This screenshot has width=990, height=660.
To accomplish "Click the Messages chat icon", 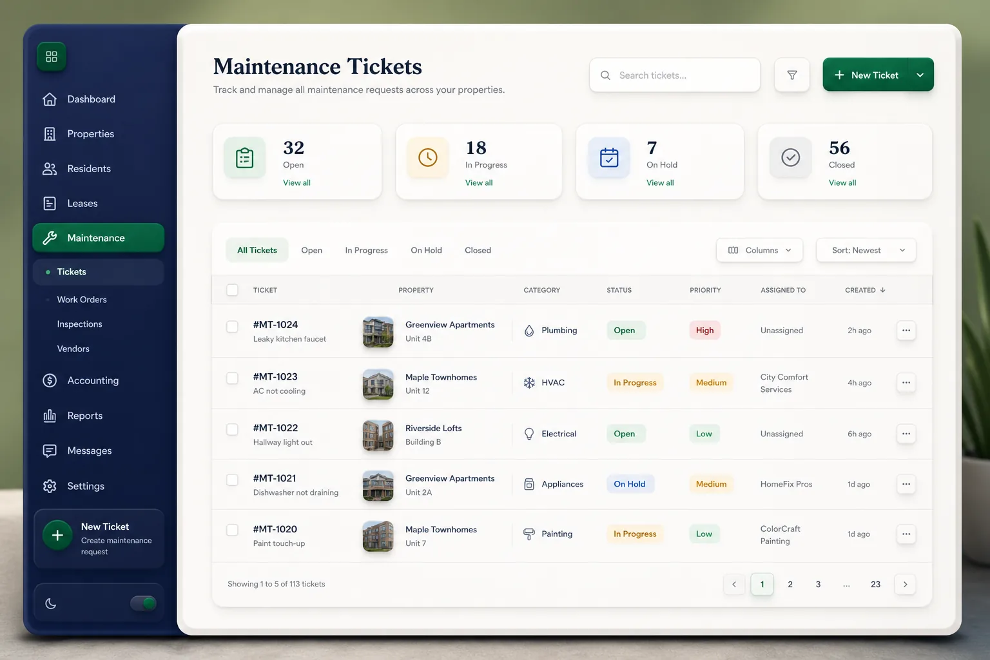I will coord(50,451).
